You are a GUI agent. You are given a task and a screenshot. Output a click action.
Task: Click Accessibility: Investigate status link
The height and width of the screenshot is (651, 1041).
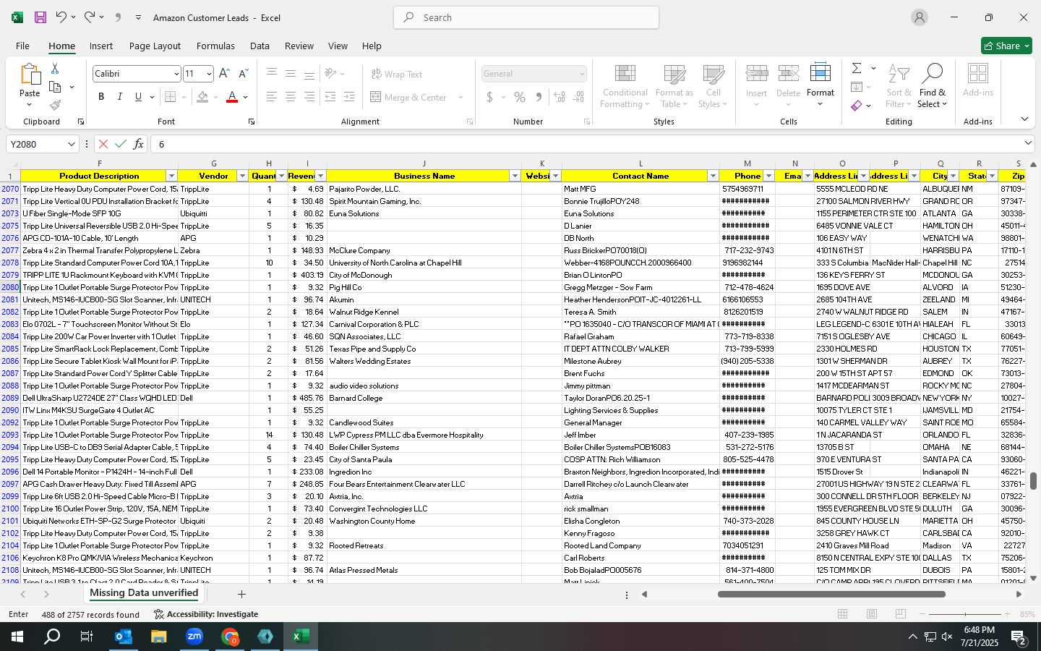click(x=206, y=614)
